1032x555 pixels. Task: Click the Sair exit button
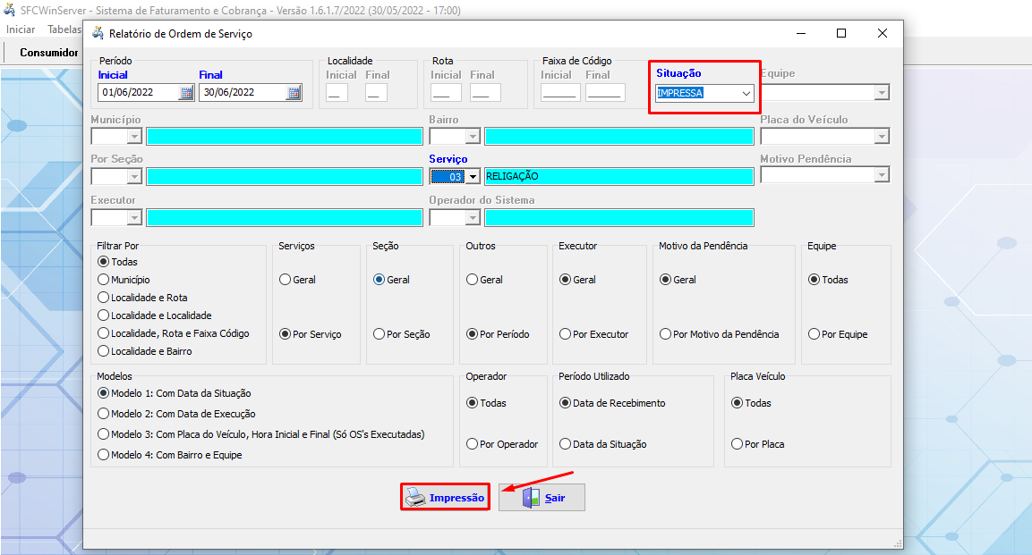[x=542, y=497]
